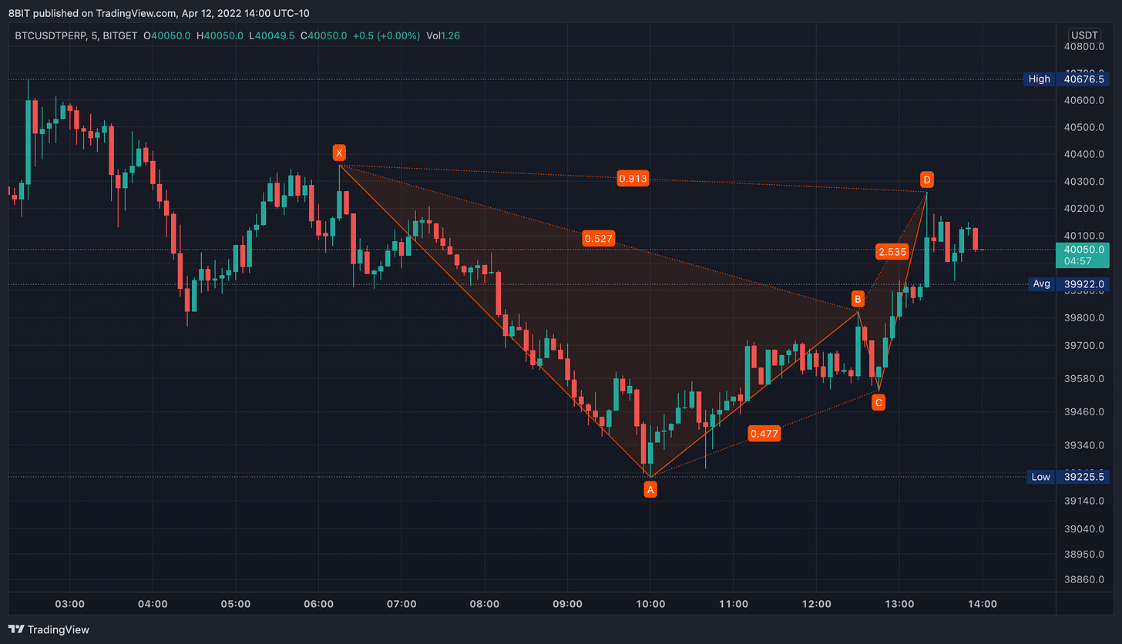Click the current price 40050.0 label

coord(1083,250)
